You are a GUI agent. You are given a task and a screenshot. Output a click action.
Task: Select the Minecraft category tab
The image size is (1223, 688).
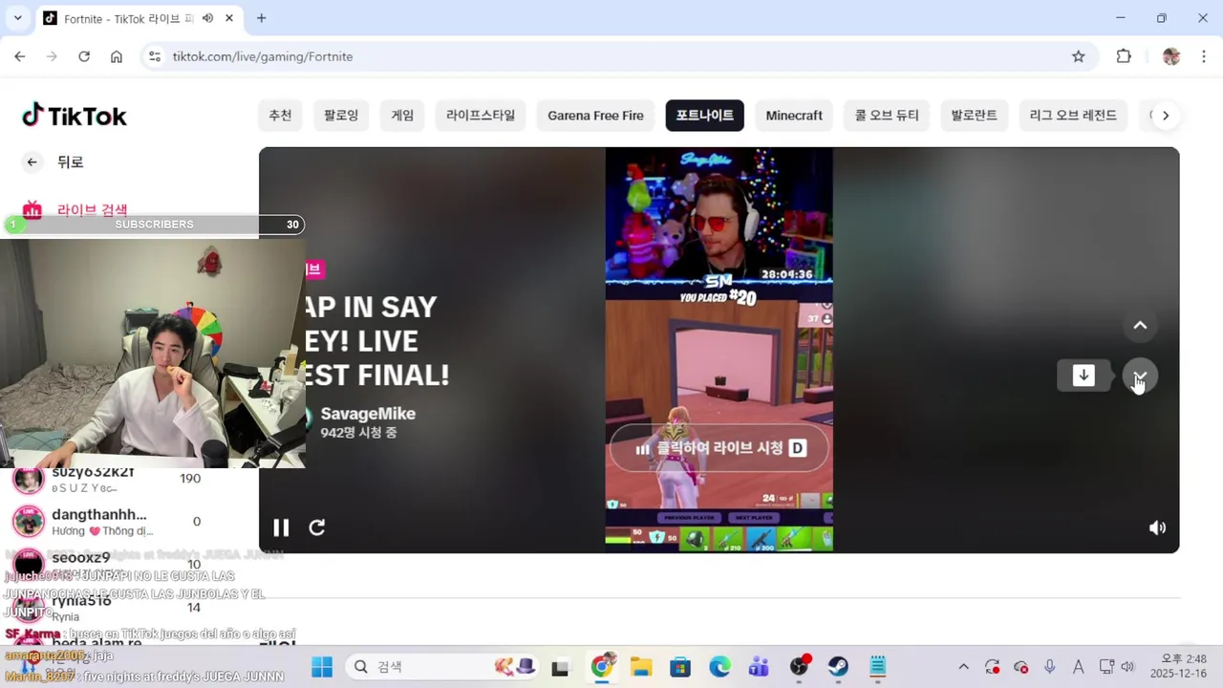pos(794,116)
